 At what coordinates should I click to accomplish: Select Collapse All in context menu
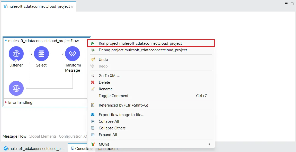pyautogui.click(x=109, y=121)
